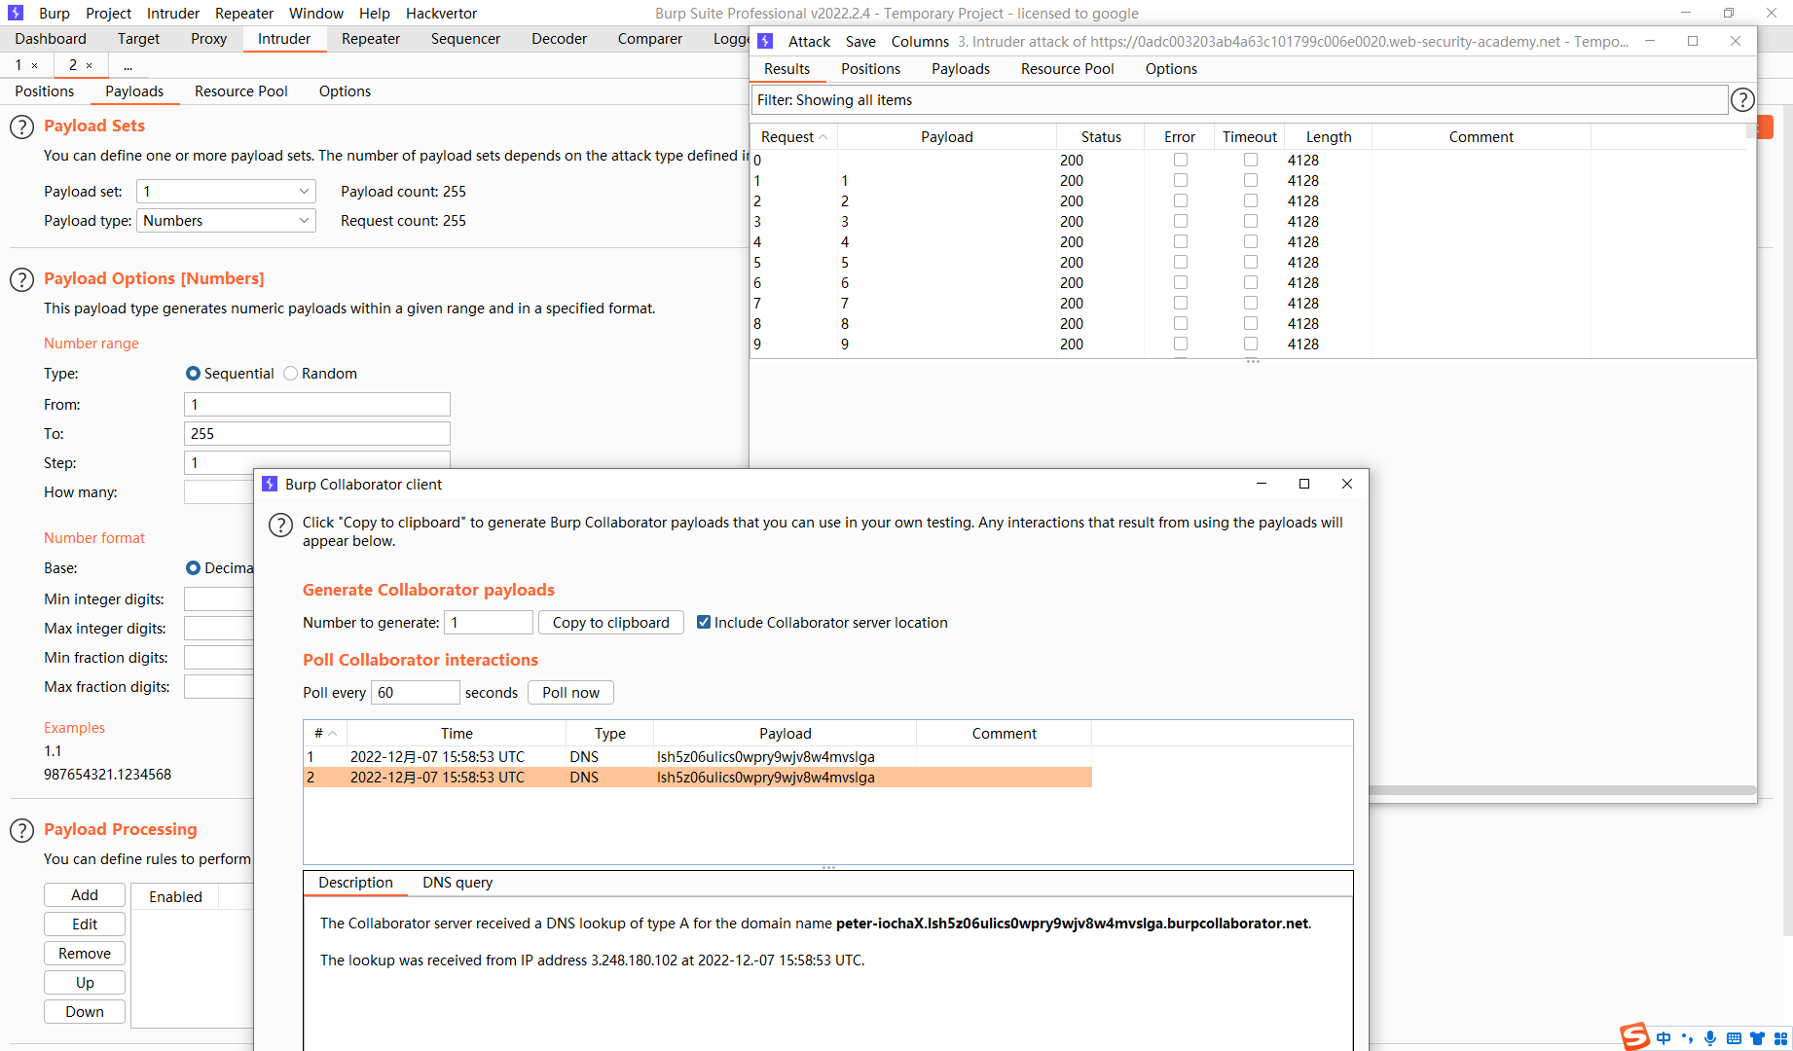Select Random number range type
This screenshot has width=1793, height=1051.
click(x=290, y=374)
